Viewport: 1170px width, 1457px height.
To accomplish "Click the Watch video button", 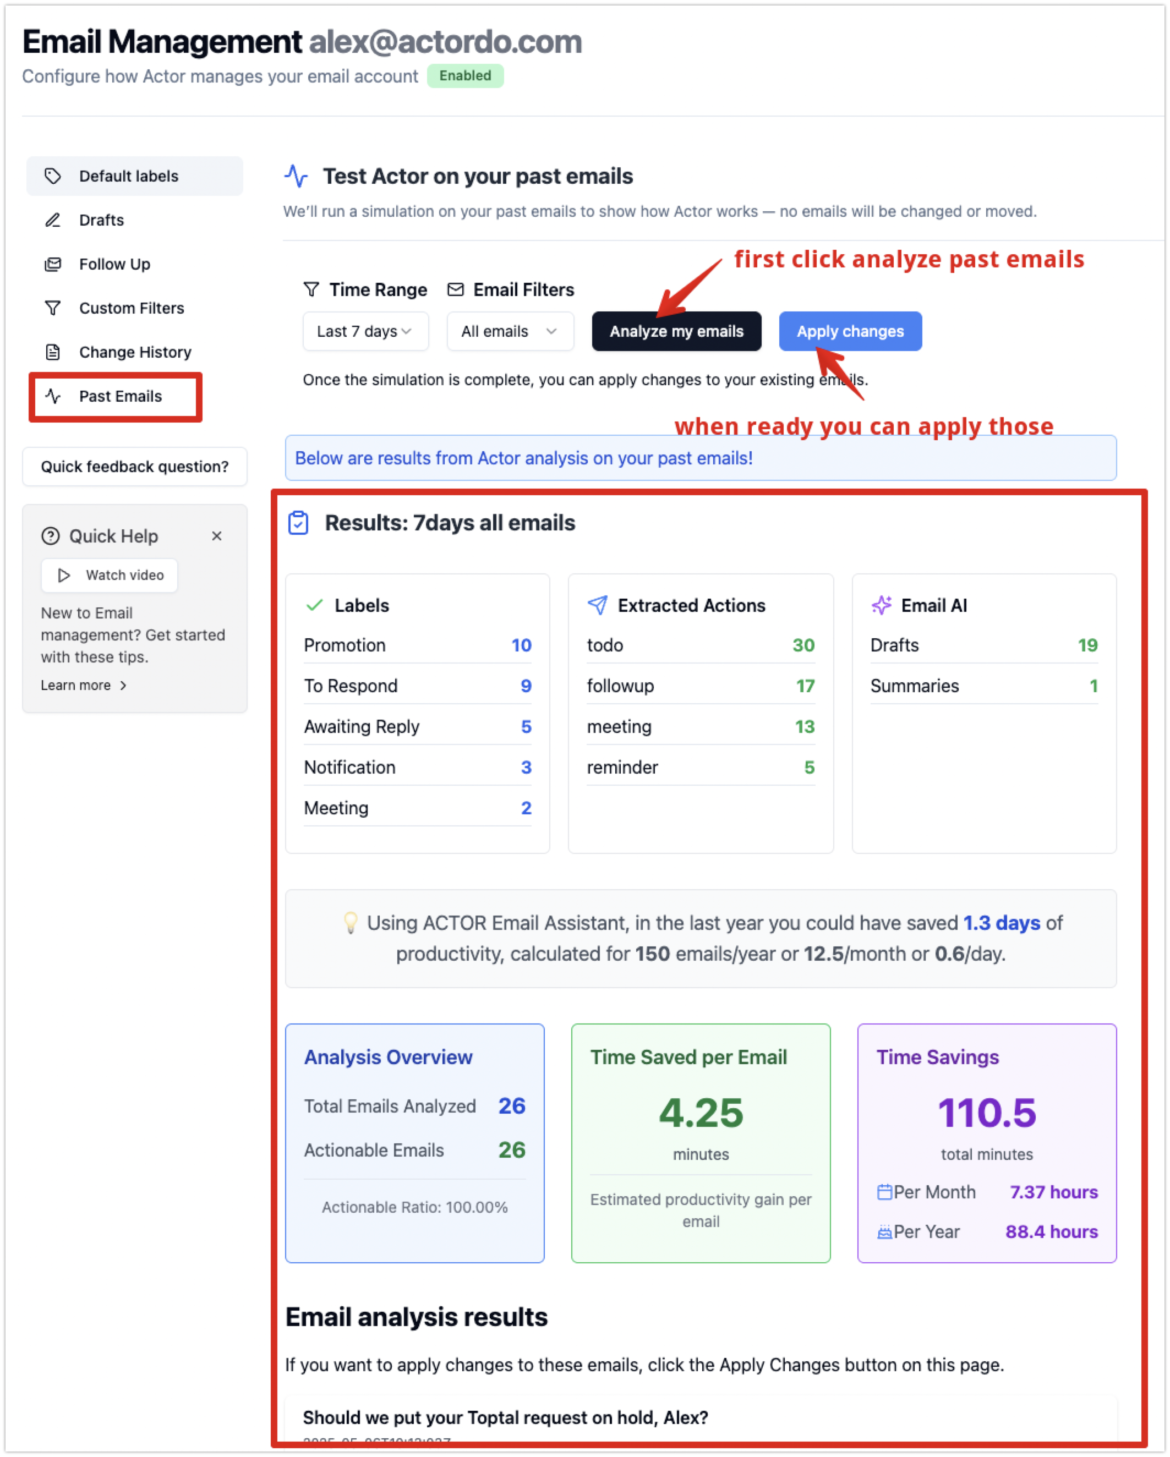I will pyautogui.click(x=110, y=575).
